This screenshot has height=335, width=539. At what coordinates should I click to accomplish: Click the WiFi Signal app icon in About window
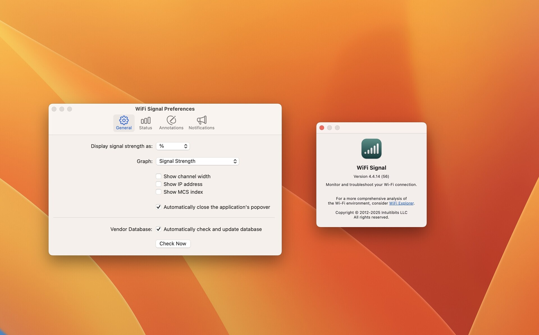(371, 149)
